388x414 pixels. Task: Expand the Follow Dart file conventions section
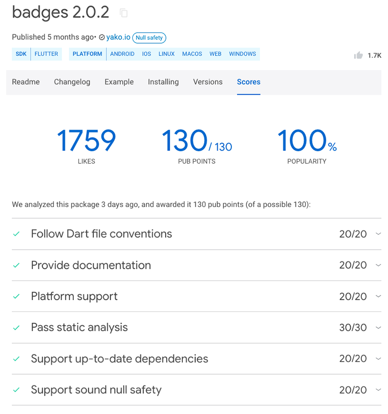(x=378, y=234)
